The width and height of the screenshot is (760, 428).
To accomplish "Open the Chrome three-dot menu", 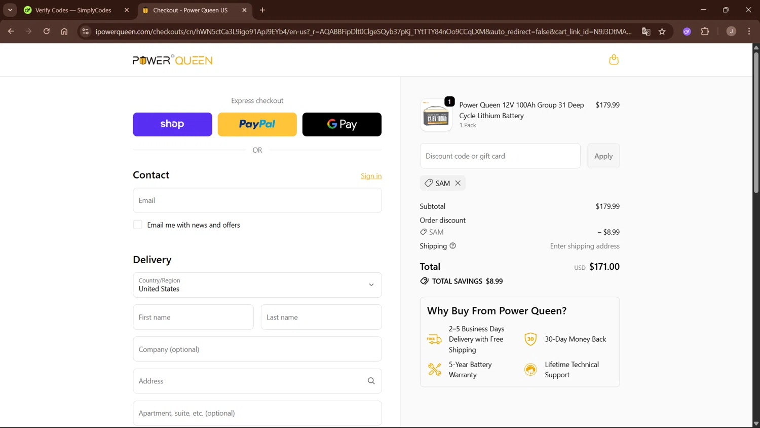I will pos(749,31).
